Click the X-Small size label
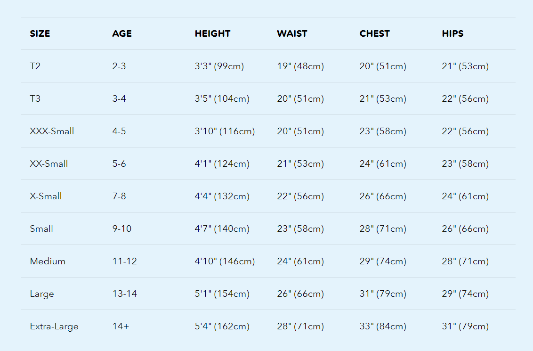This screenshot has width=533, height=351. (46, 196)
